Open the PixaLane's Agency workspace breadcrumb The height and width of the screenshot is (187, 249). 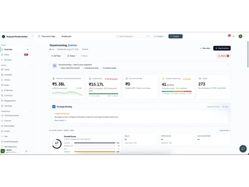(x=47, y=36)
